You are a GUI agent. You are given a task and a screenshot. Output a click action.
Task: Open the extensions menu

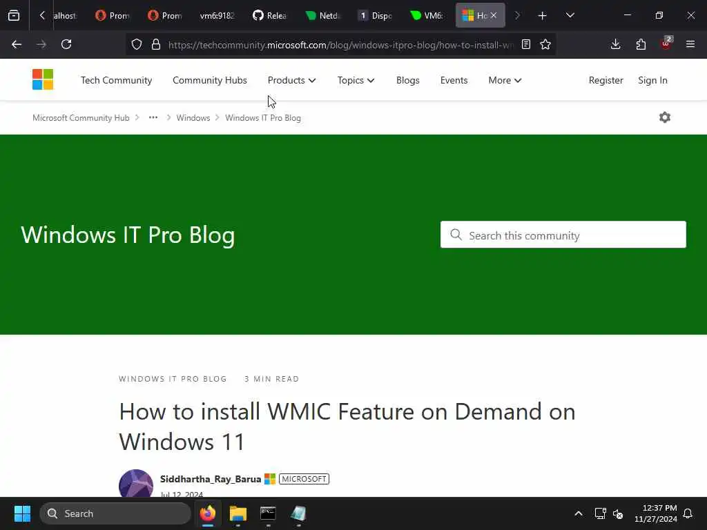641,44
